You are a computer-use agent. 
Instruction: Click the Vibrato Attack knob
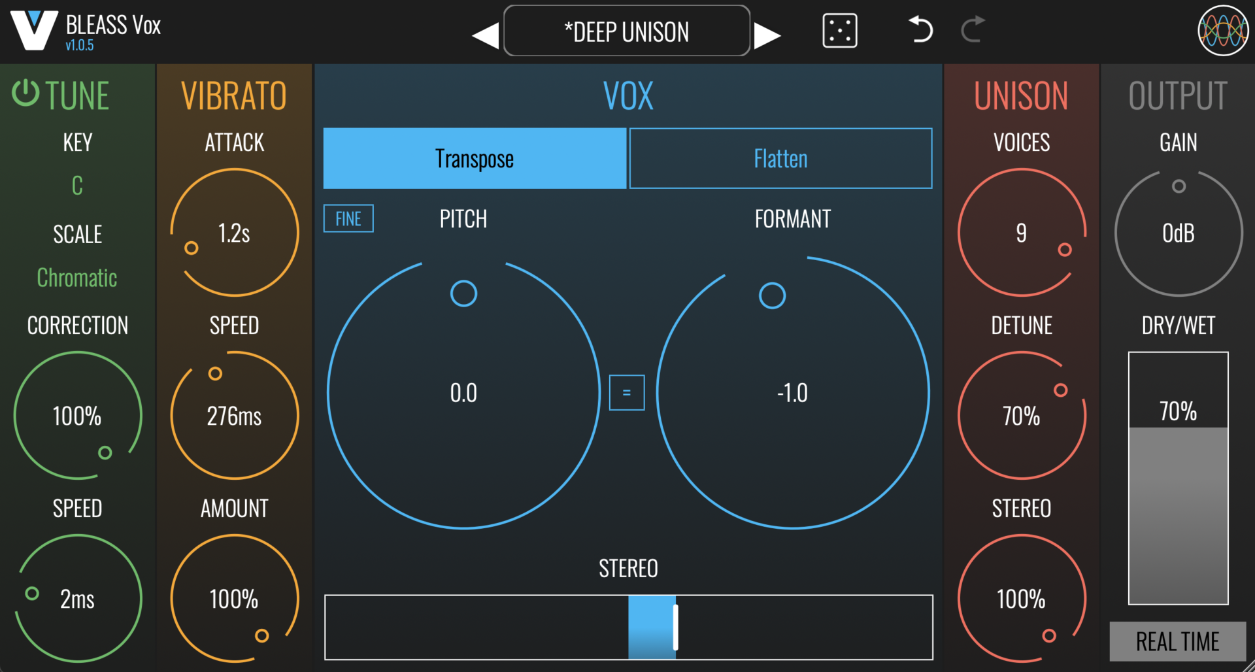coord(234,233)
